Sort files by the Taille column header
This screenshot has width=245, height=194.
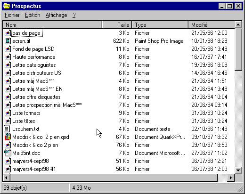tap(117, 25)
